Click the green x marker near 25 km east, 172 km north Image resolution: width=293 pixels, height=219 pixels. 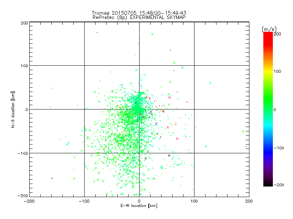coord(152,34)
